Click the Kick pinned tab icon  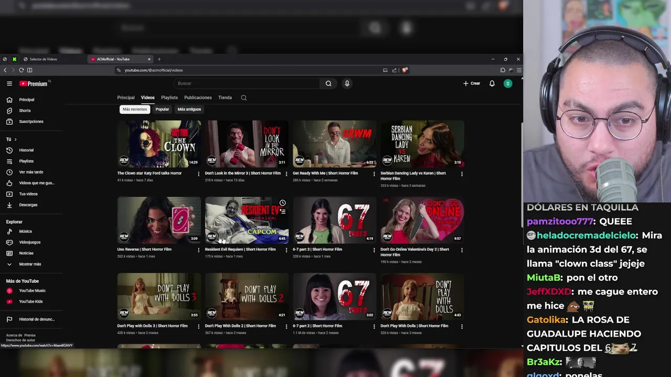coord(15,59)
